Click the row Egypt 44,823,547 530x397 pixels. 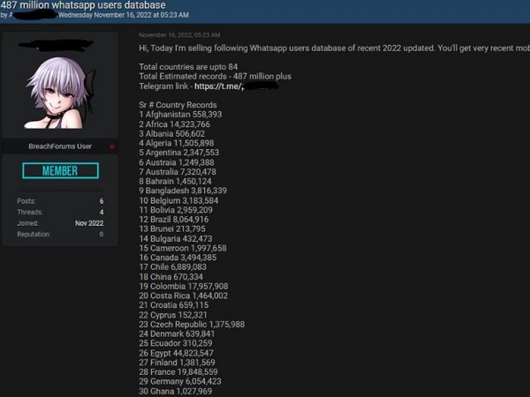click(176, 354)
